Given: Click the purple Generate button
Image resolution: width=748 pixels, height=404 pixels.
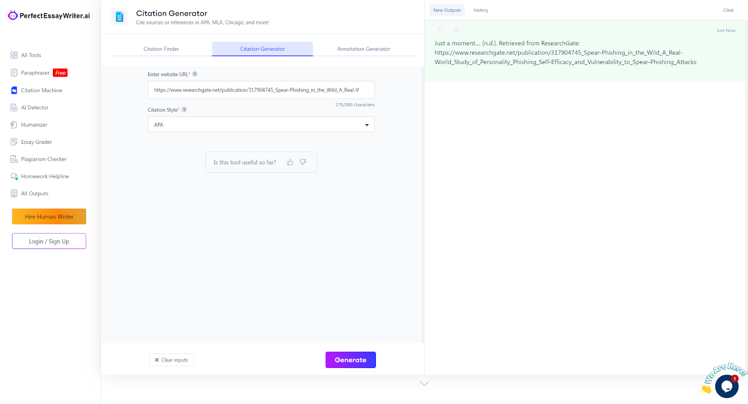Looking at the screenshot, I should tap(351, 360).
